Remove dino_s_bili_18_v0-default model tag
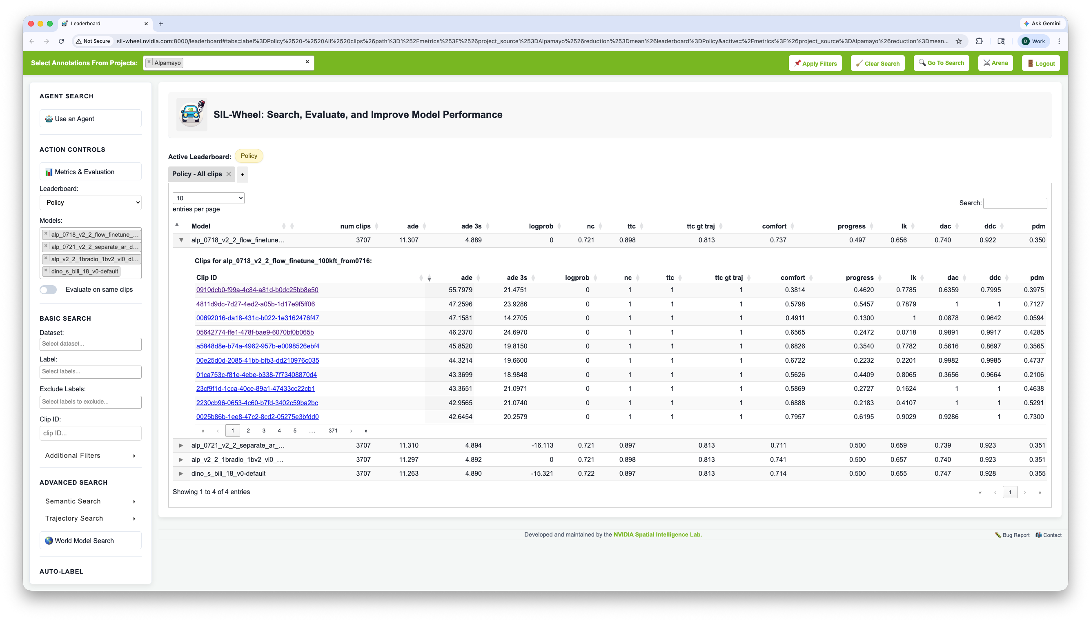Image resolution: width=1091 pixels, height=621 pixels. click(x=46, y=271)
